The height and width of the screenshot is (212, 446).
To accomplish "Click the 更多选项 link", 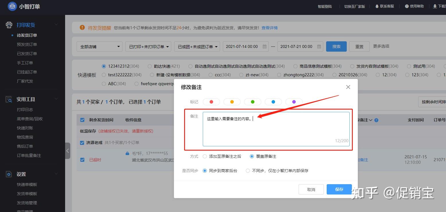I will (381, 46).
